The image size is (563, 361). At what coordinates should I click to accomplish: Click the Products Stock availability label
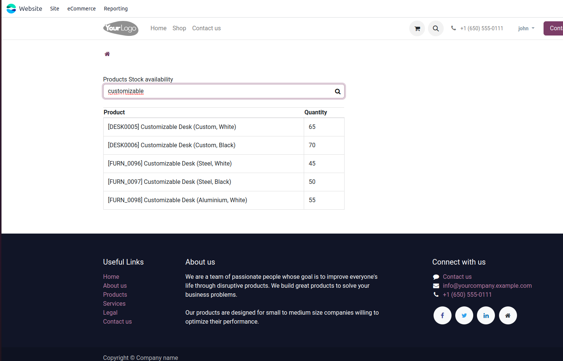pyautogui.click(x=138, y=79)
